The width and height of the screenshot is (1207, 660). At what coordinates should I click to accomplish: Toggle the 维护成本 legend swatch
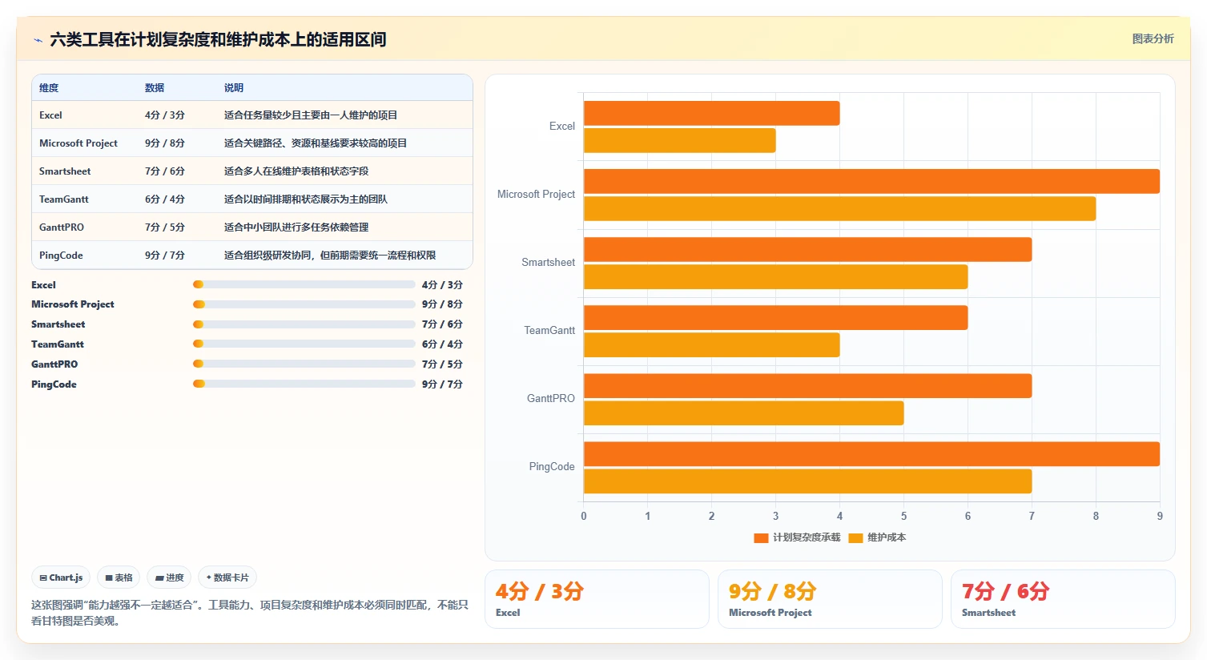pos(855,537)
